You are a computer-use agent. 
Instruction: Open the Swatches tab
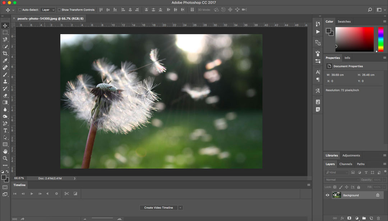coord(344,21)
